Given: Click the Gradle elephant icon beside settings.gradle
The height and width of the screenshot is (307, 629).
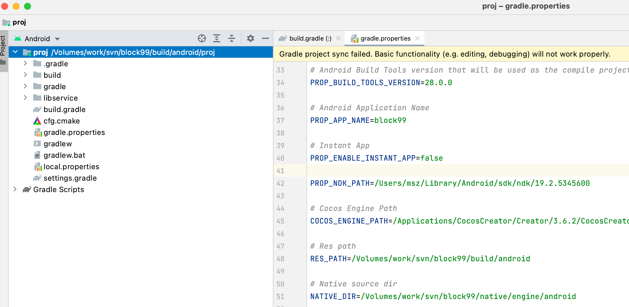Looking at the screenshot, I should click(x=37, y=178).
